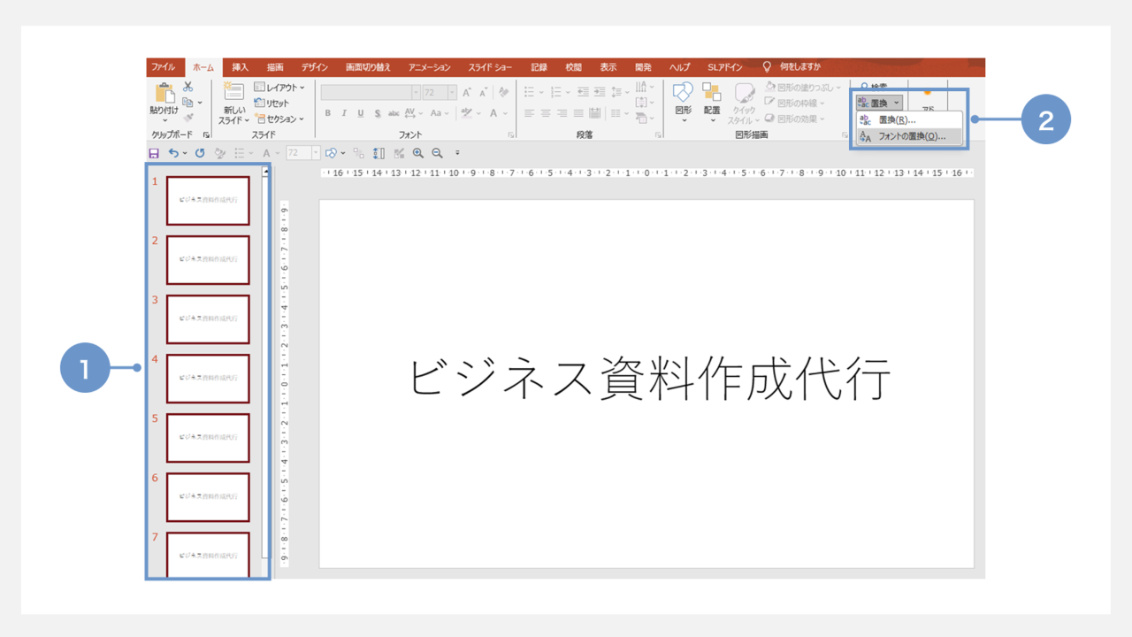Click the Zoom Out magnifier icon
This screenshot has width=1132, height=637.
coord(437,153)
